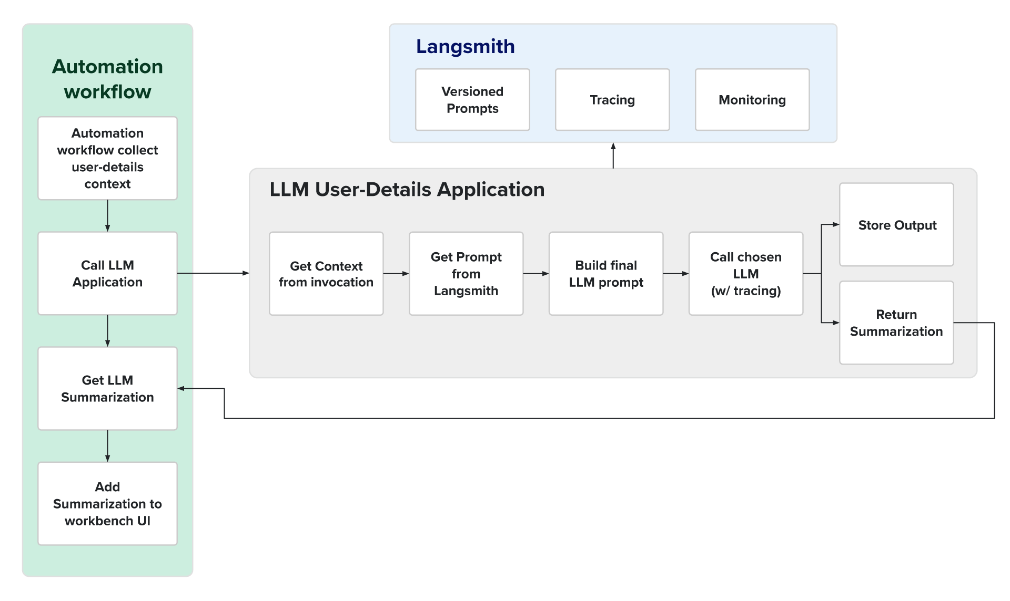
Task: Click the Call chosen LLM box
Action: point(746,273)
